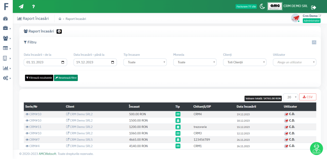Click the logout icon in top bar
327x159 pixels.
tap(314, 7)
